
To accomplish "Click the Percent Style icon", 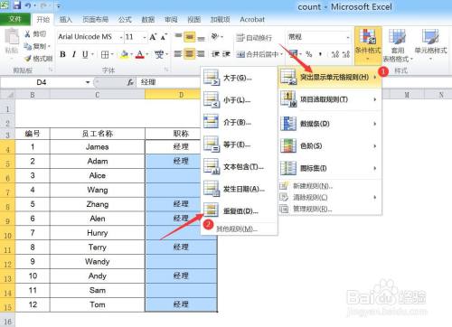I will point(308,54).
